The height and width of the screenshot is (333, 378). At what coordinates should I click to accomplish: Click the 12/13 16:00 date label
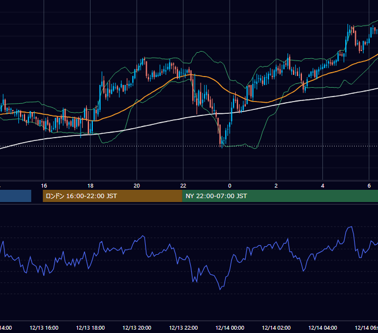[x=44, y=327]
